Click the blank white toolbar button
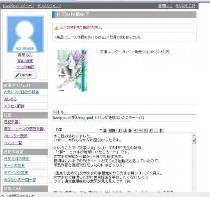 pyautogui.click(x=156, y=130)
